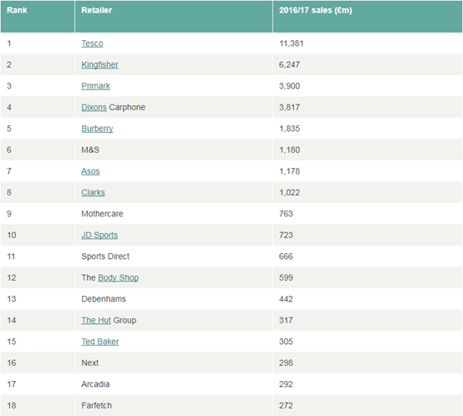
Task: Open the Tesco retailer link
Action: click(x=92, y=43)
